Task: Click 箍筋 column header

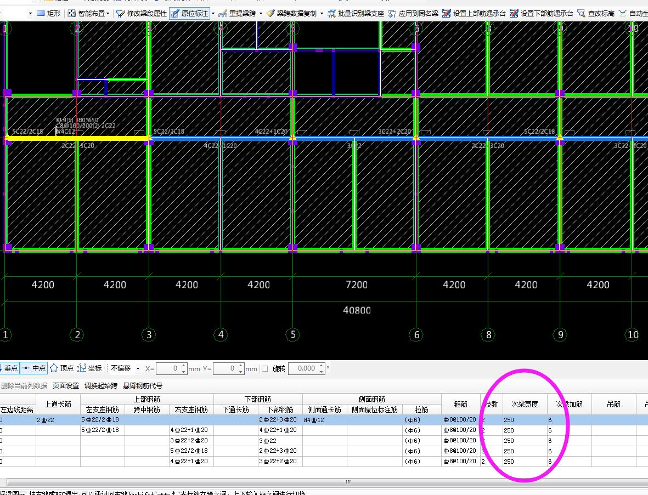Action: pos(460,404)
